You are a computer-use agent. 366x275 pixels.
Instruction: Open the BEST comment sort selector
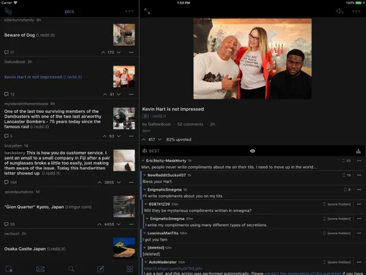pos(151,151)
